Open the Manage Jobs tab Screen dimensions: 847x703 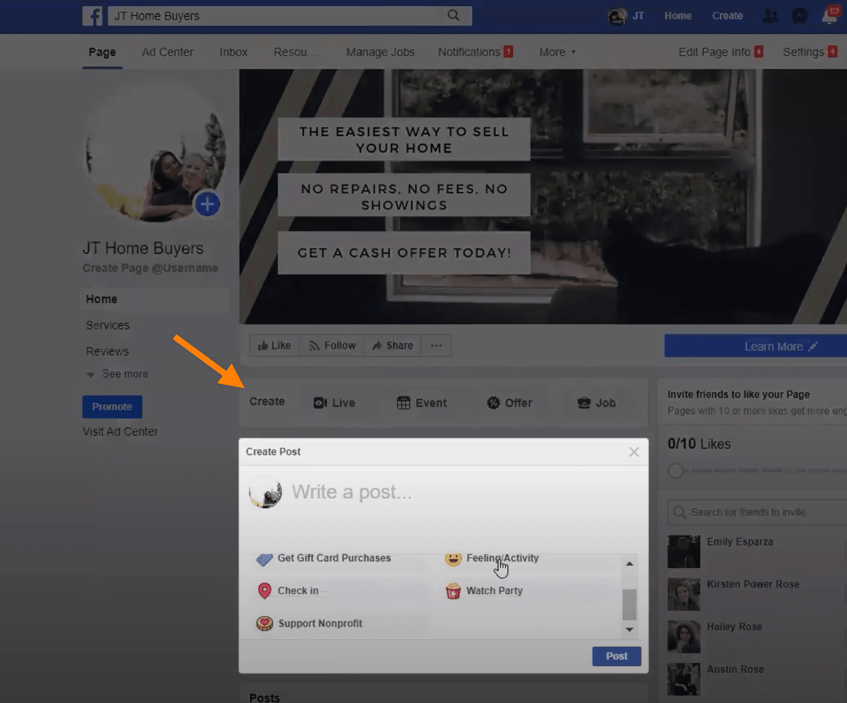pyautogui.click(x=381, y=52)
